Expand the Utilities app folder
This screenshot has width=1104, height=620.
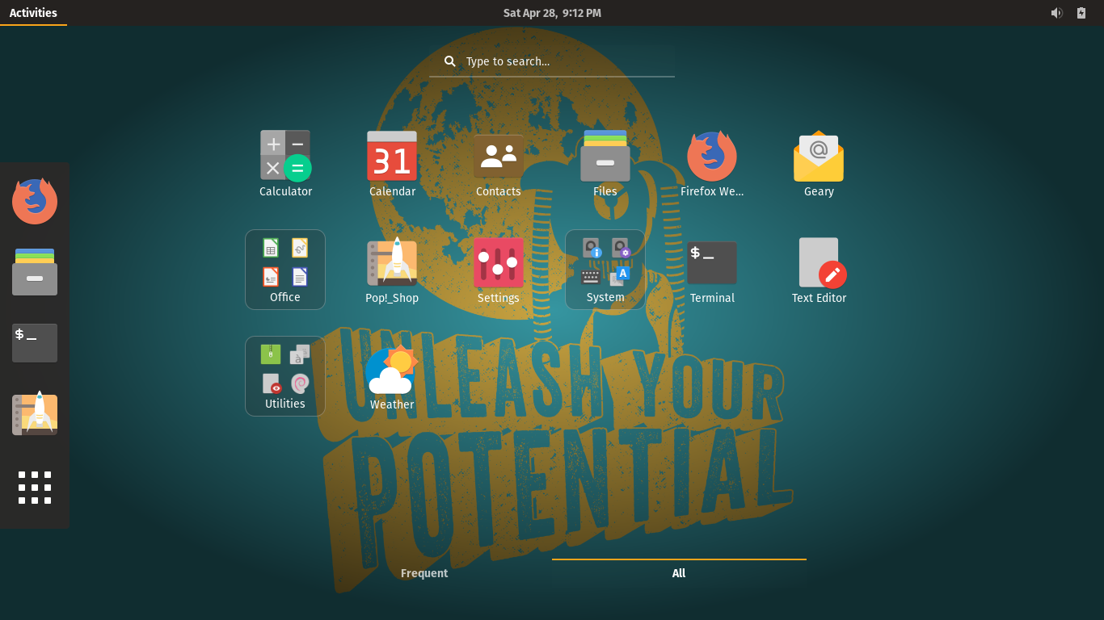(x=285, y=376)
